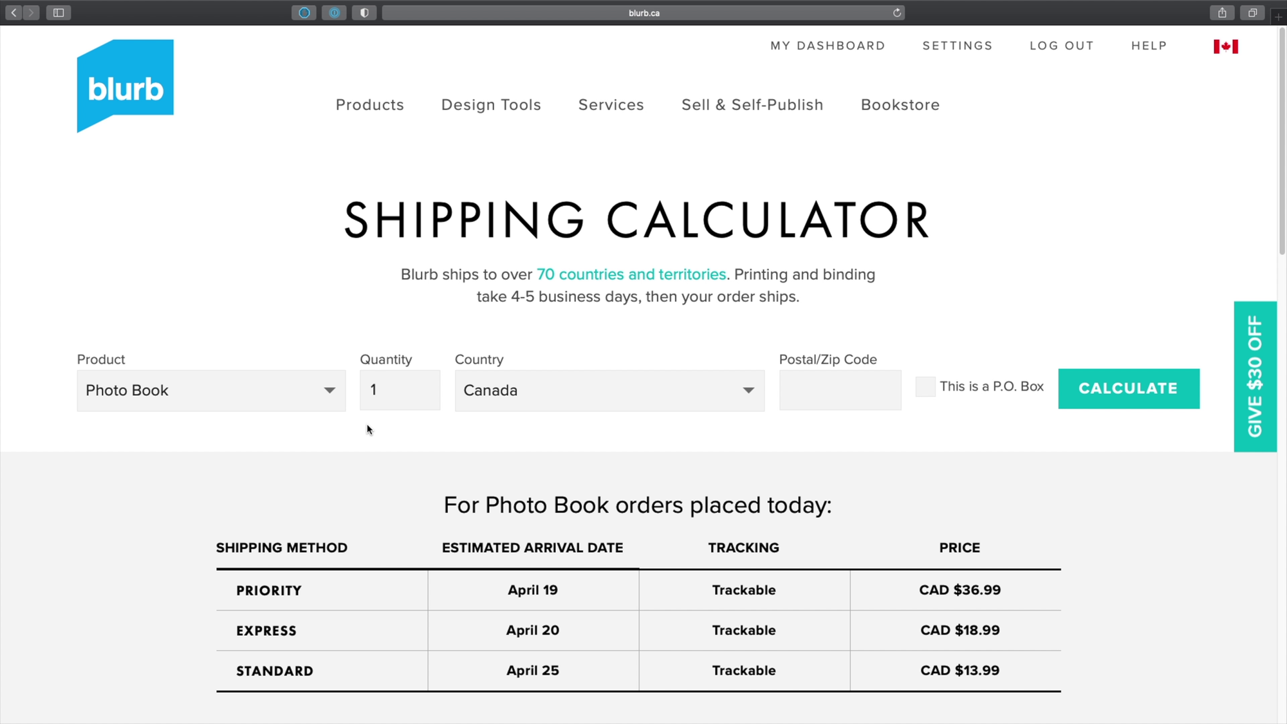
Task: Click the Give $30 Off side tab
Action: tap(1255, 376)
